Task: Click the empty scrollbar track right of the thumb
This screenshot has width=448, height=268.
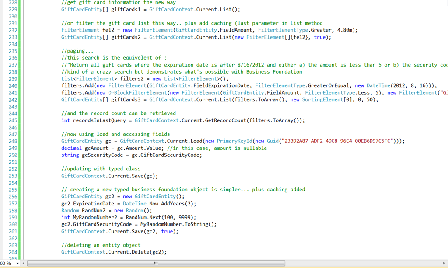Action: coord(363,263)
